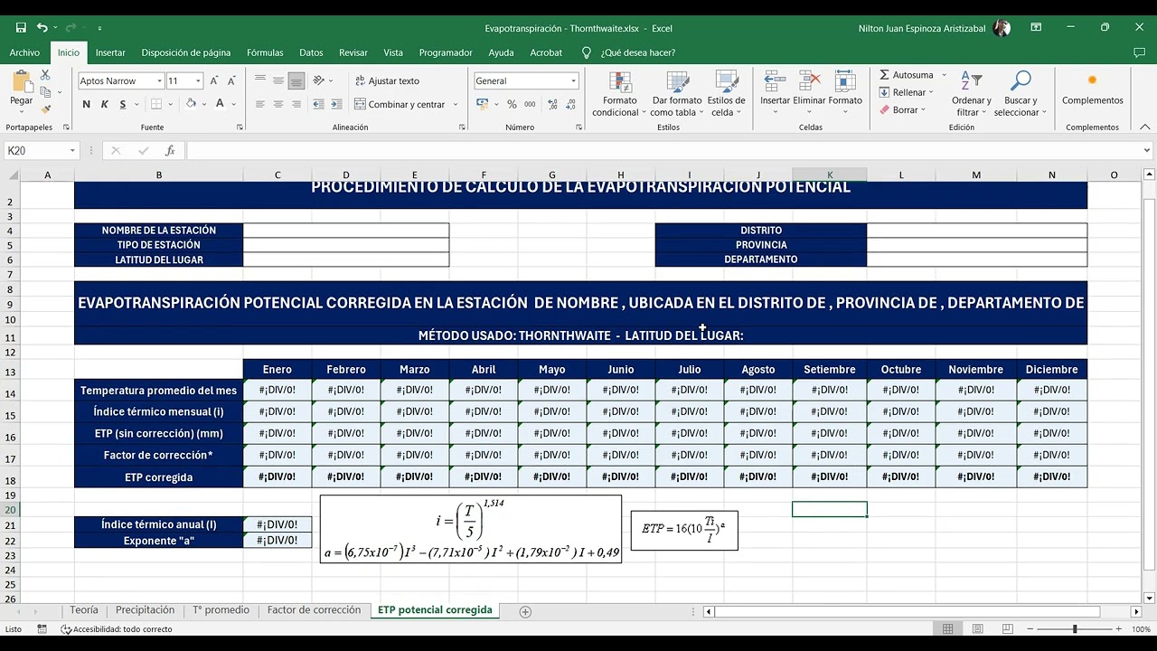Switch to the Insertar ribbon tab
Image resolution: width=1157 pixels, height=651 pixels.
(x=110, y=52)
